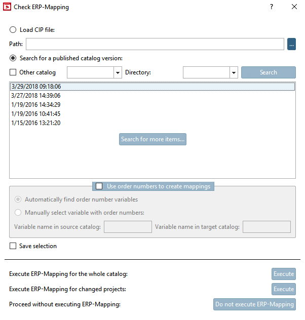Viewport: 305px width, 320px height.
Task: Execute ERP-Mapping for the whole catalog
Action: coord(283,274)
